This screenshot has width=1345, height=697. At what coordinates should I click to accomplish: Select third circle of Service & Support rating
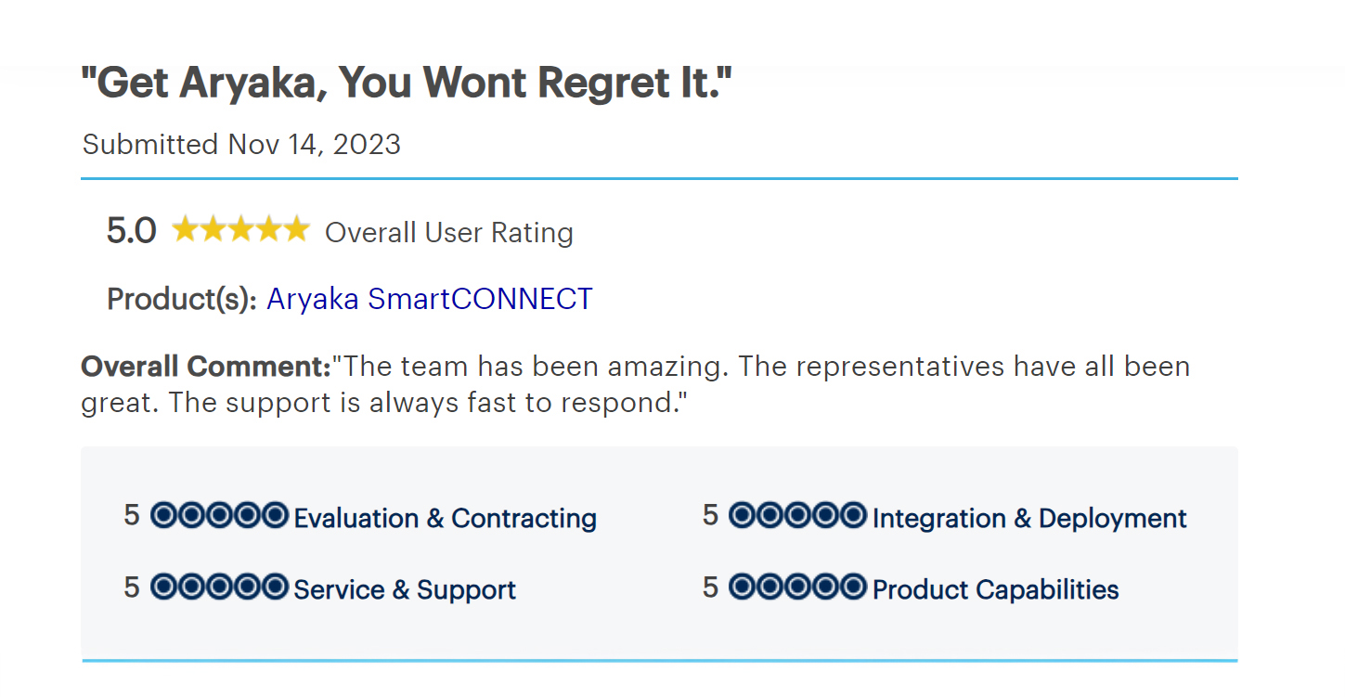(219, 587)
